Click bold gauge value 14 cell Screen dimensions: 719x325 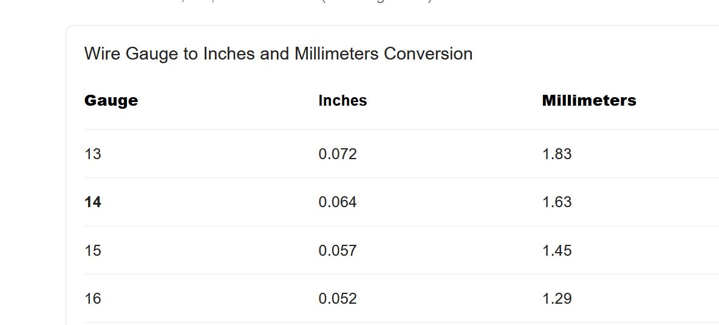point(93,202)
